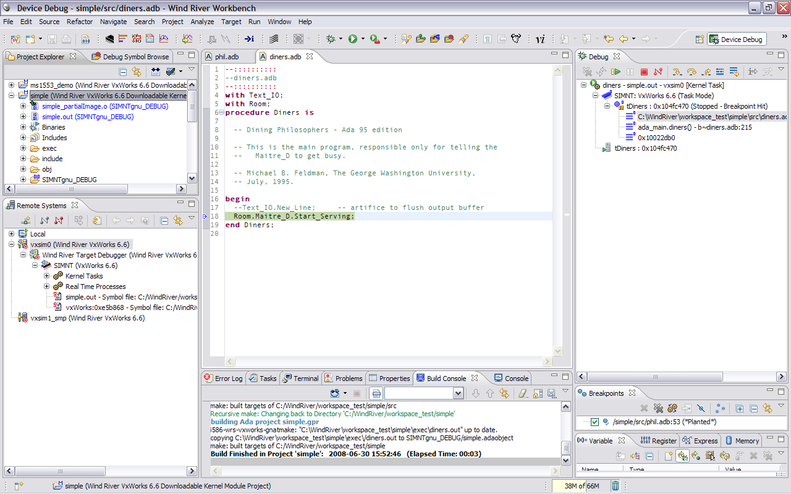791x494 pixels.
Task: Click the Print icon in main toolbar
Action: coord(66,39)
